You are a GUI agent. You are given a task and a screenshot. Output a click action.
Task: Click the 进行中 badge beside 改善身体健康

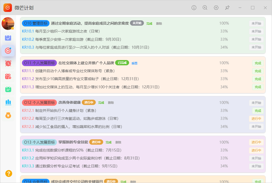(x=89, y=102)
